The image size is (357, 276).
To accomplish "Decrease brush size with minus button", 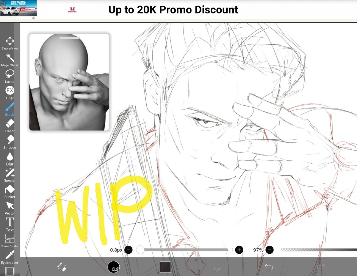I will 129,250.
